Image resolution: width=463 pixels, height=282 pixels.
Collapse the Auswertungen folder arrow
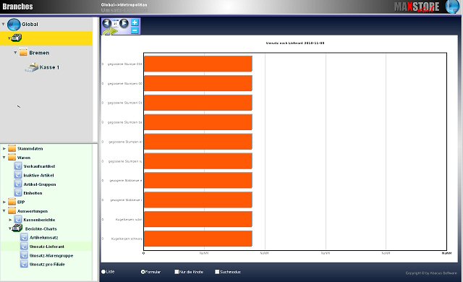click(4, 211)
